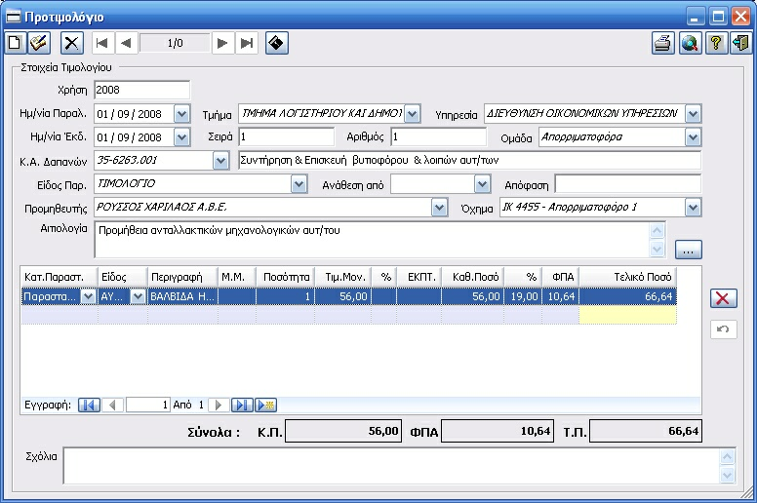Viewport: 757px width, 503px height.
Task: Click the Ποσότητα column header
Action: pos(285,277)
